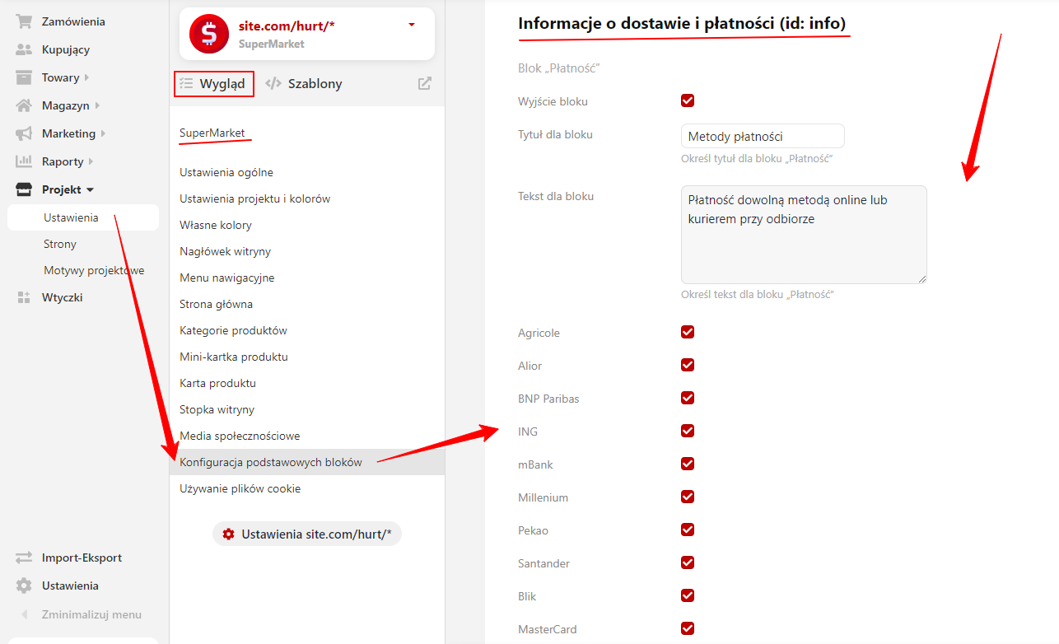Click the Zminimalizuj menu arrow icon
Viewport: 1059px width, 644px height.
[x=25, y=614]
